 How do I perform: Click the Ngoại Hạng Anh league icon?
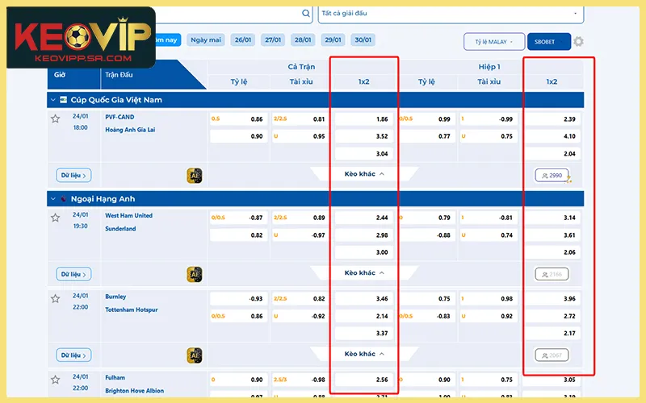pyautogui.click(x=63, y=198)
